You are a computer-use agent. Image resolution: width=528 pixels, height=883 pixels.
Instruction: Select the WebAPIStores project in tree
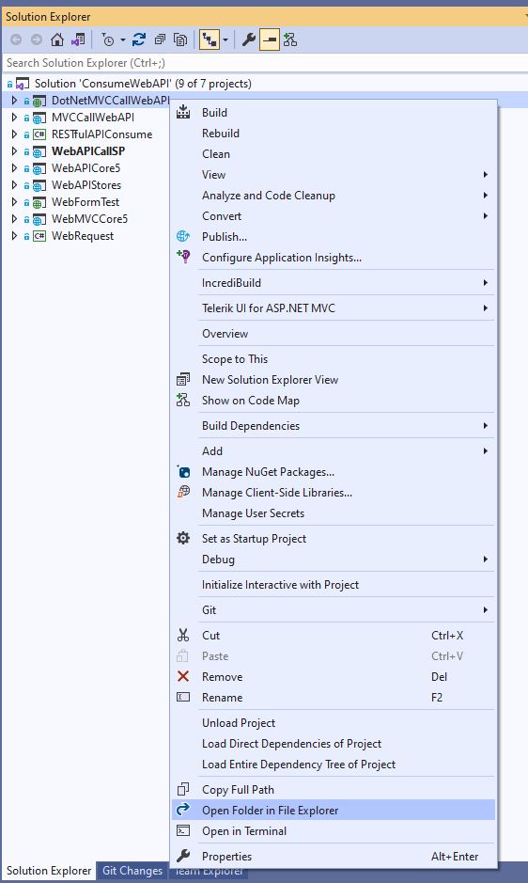point(86,184)
